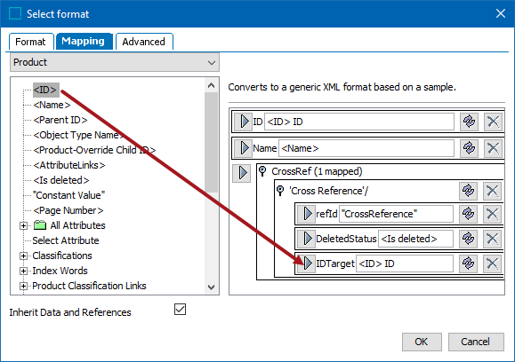
Task: Click the transform icon on IDTarget row
Action: [468, 264]
